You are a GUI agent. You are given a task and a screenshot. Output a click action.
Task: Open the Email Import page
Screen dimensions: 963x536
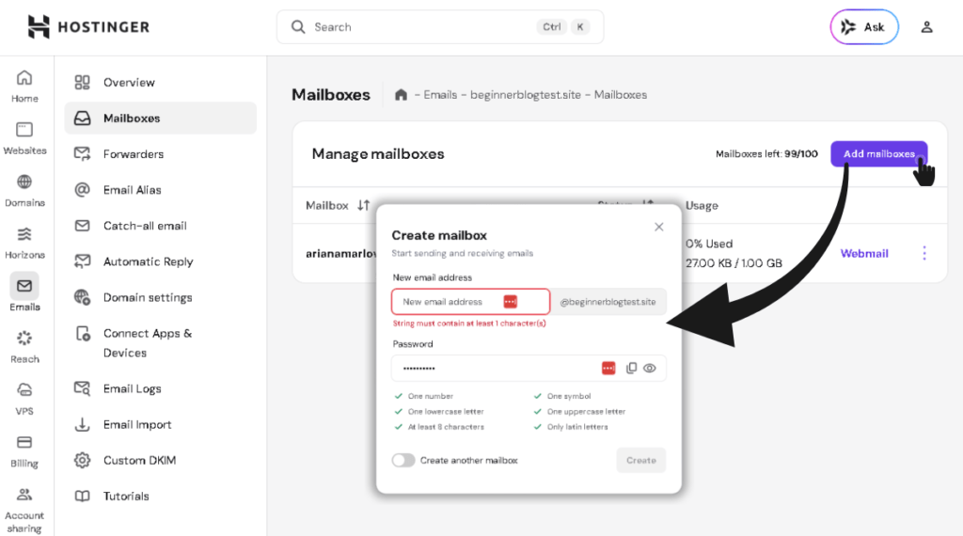161,424
